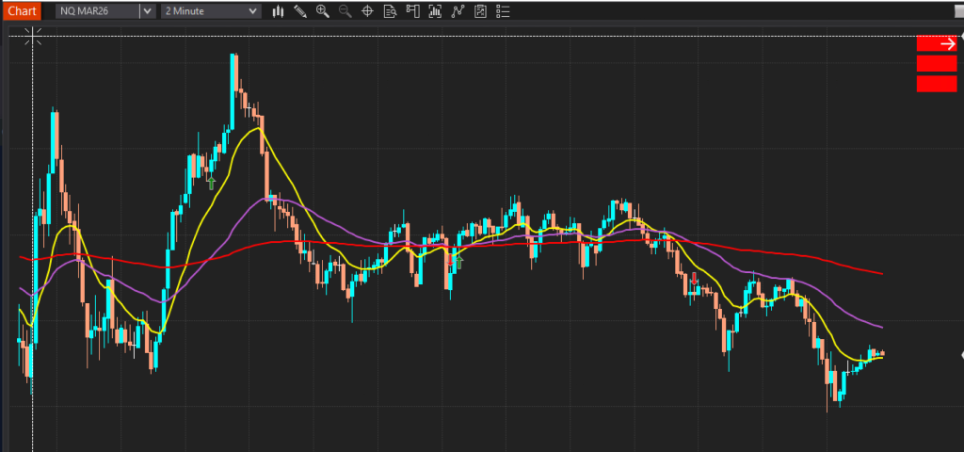Select the orange Chart tab
The width and height of the screenshot is (964, 452).
coord(21,11)
